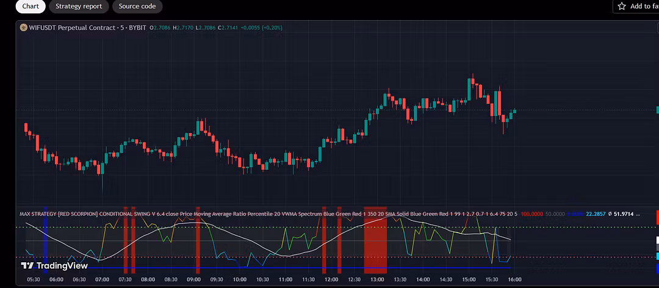Click the cyan 22.2857 indicator value
The width and height of the screenshot is (659, 288).
pos(596,214)
